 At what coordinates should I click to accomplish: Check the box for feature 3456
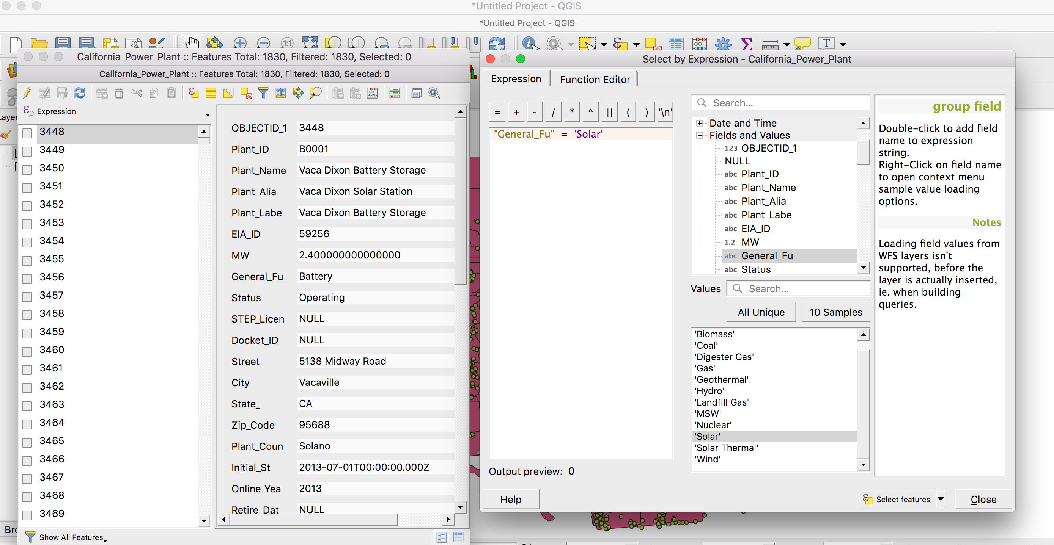27,279
